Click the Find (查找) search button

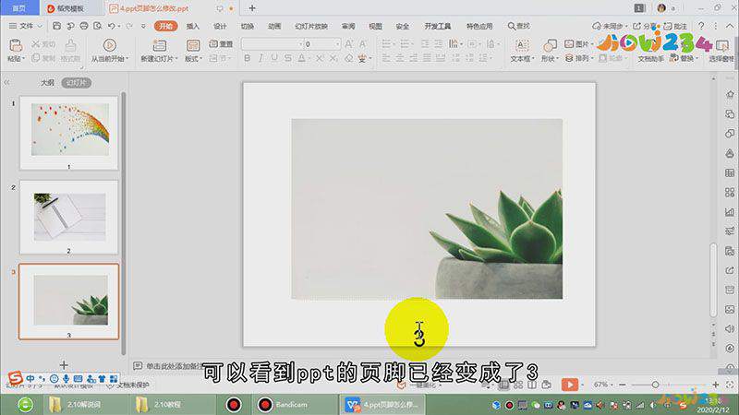[x=519, y=26]
